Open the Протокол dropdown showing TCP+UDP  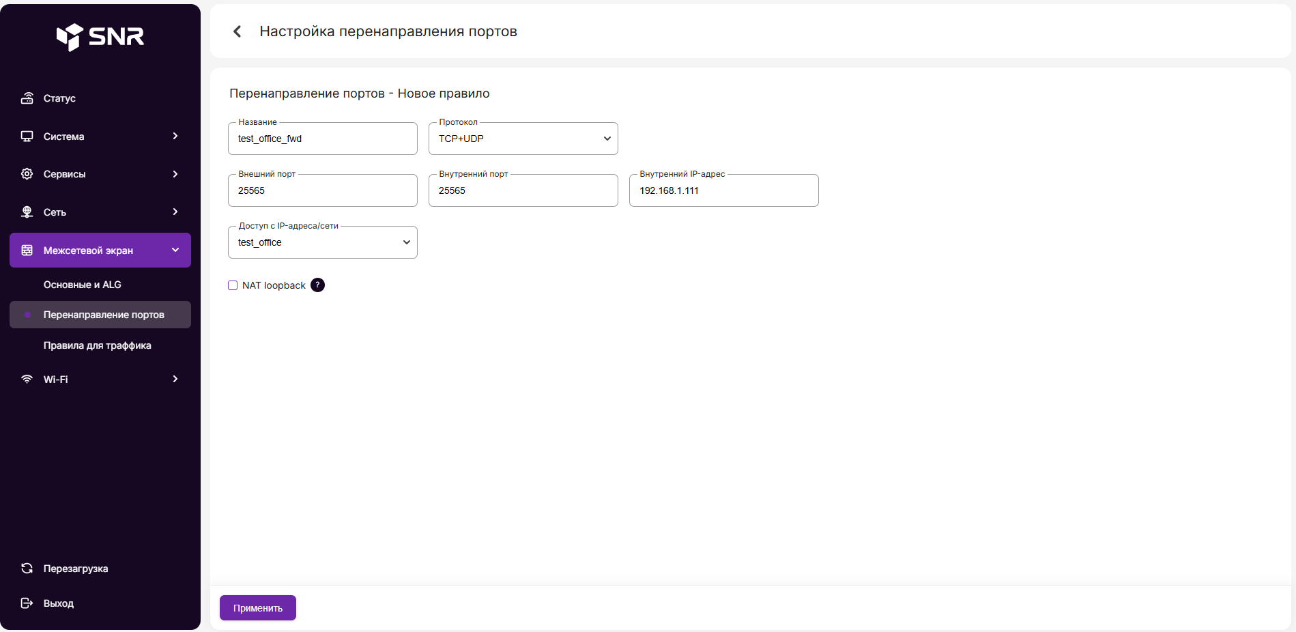click(x=523, y=139)
